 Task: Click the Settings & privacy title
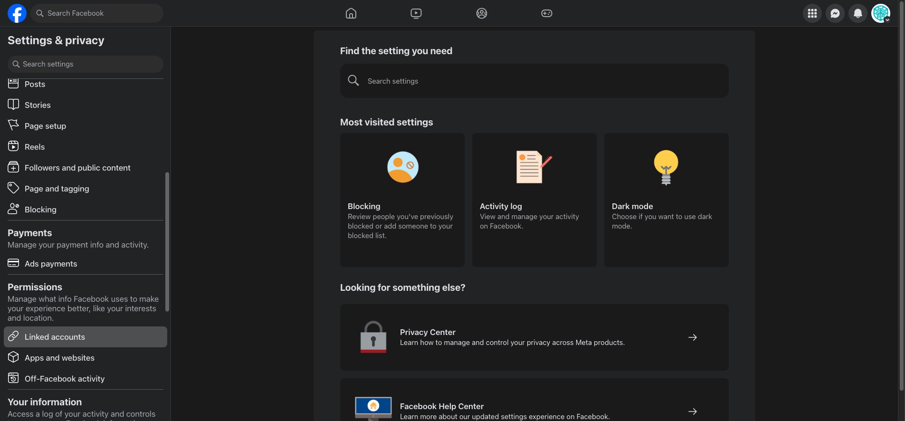pos(56,40)
